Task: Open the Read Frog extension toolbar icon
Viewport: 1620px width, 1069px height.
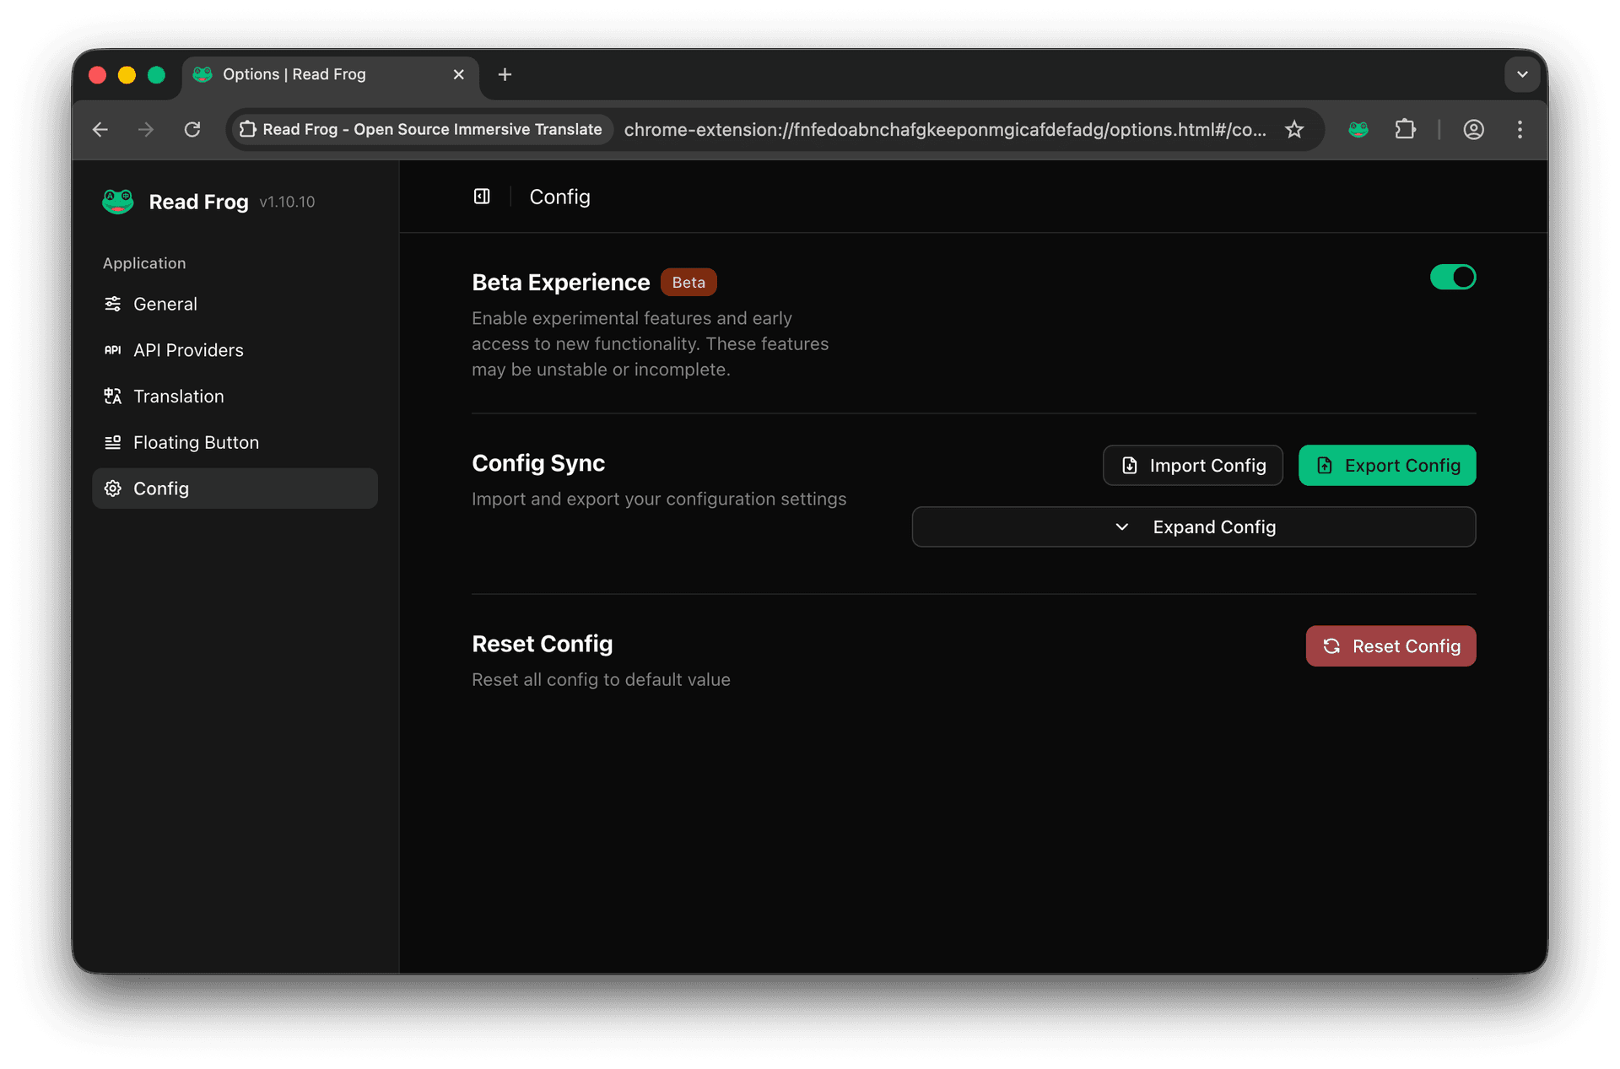Action: click(1358, 129)
